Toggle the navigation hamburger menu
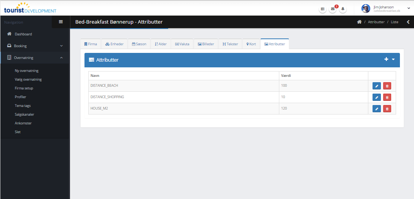 point(61,22)
